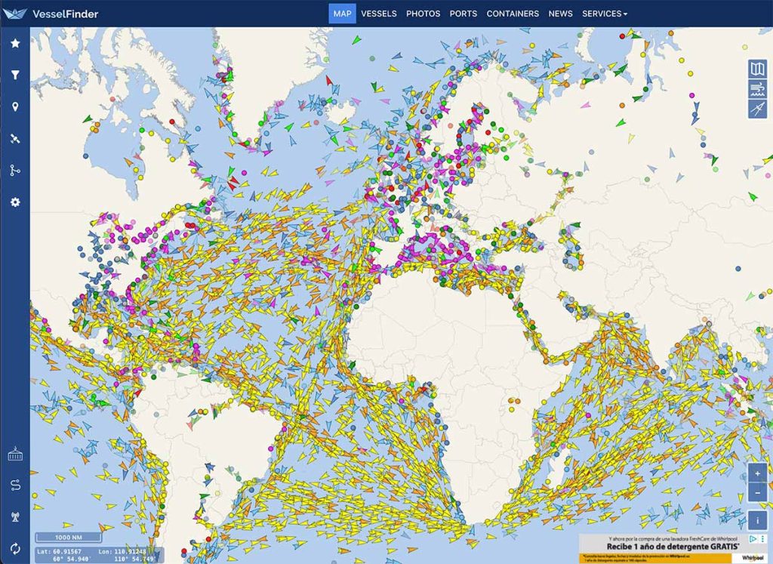Screen dimensions: 773x564
Task: Click the location pin icon in the sidebar
Action: click(x=15, y=106)
